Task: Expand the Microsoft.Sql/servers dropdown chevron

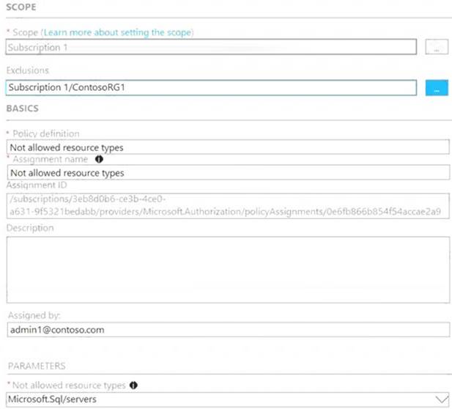Action: 441,399
